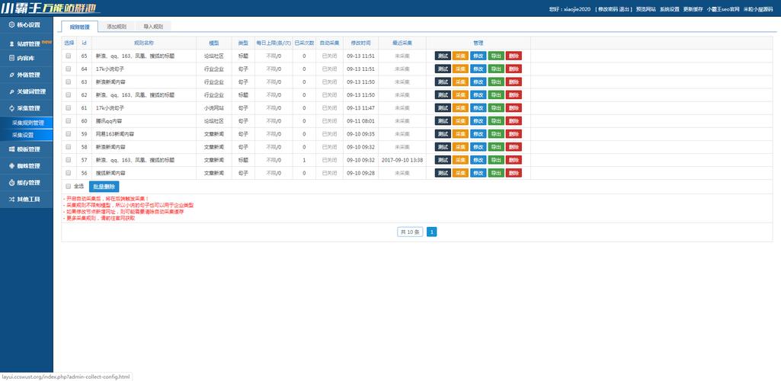Select the checkbox for 搜狐新闻内容 row
Viewport: 781px width, 381px height.
tap(69, 172)
